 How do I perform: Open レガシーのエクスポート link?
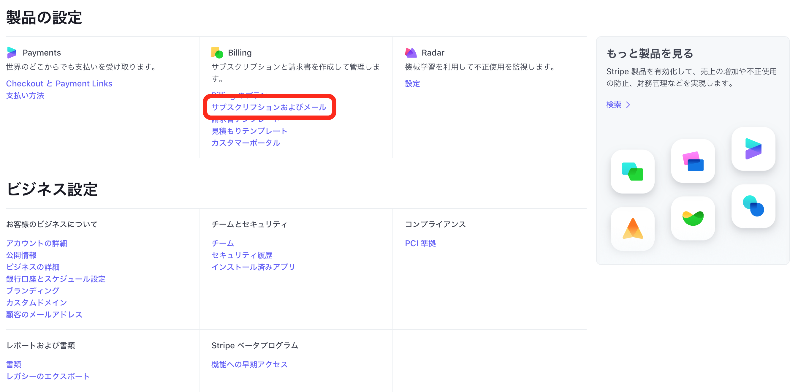48,376
